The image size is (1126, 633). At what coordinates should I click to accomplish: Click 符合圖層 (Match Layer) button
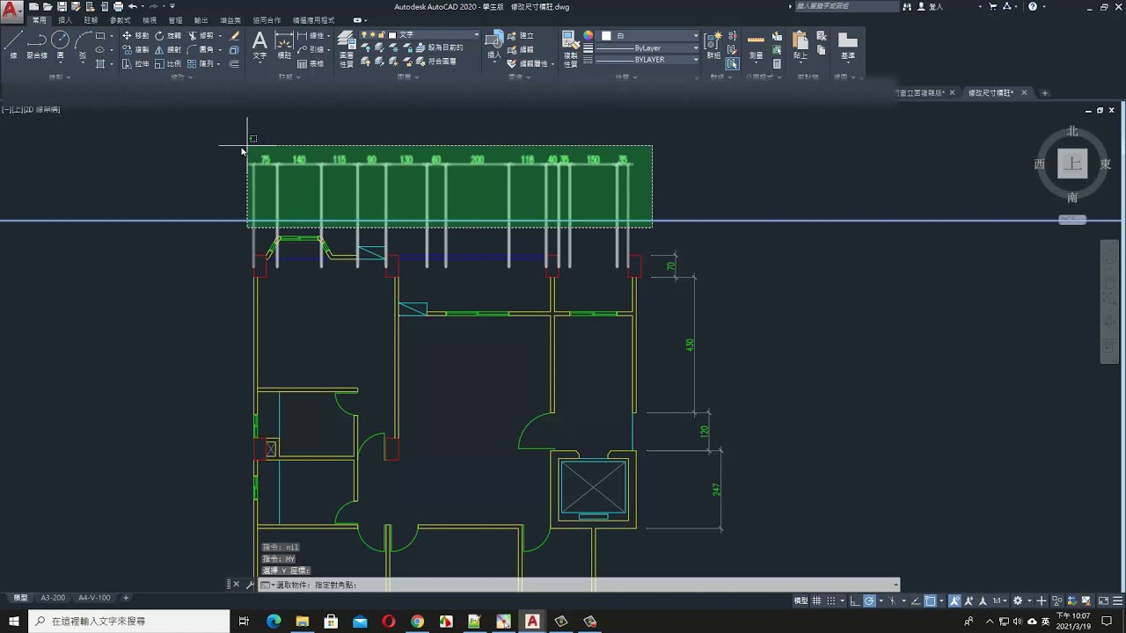435,62
